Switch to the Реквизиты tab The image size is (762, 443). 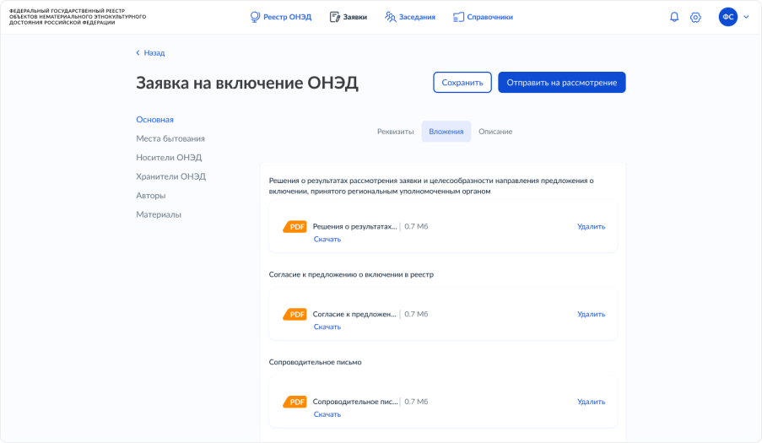(x=396, y=132)
